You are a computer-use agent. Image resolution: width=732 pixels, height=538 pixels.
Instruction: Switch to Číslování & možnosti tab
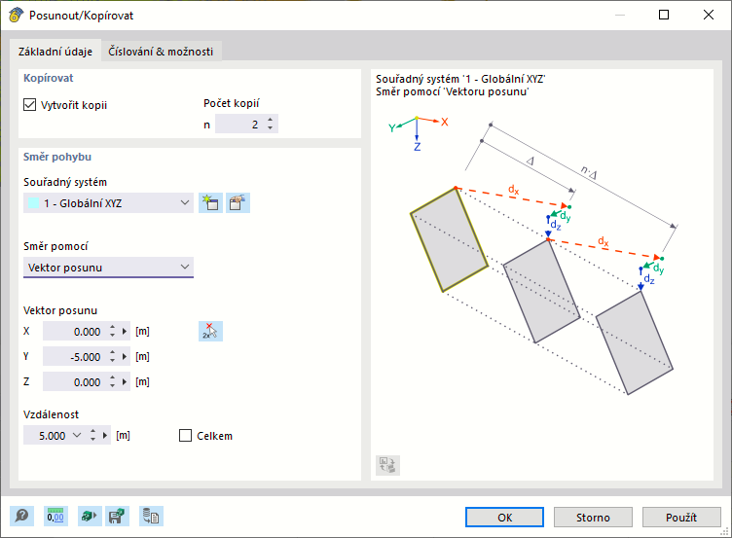tap(161, 52)
